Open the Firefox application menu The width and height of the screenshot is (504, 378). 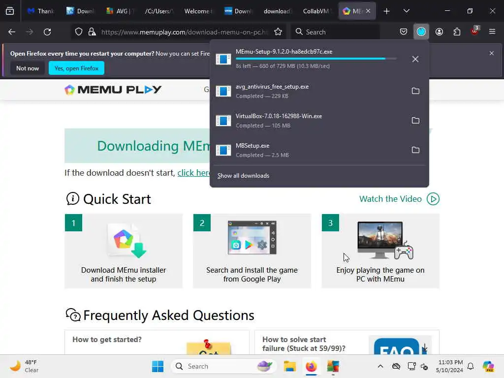(x=492, y=32)
